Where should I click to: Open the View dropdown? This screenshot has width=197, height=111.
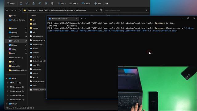[x=74, y=3]
